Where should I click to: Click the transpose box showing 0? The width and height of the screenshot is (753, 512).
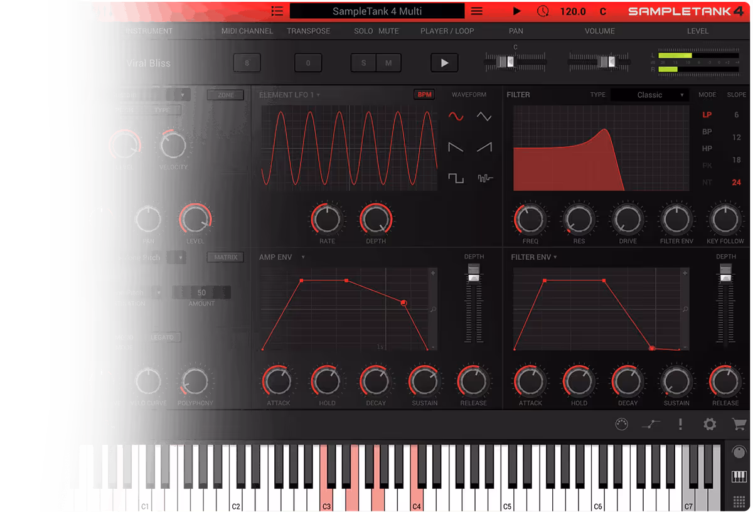[x=308, y=63]
